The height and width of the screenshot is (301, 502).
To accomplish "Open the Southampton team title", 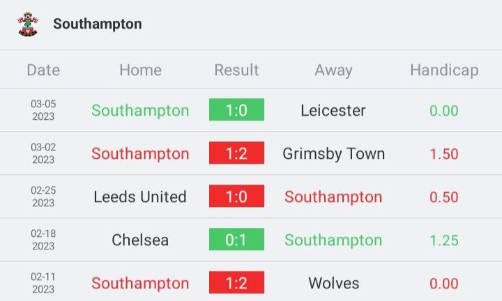I will (x=98, y=24).
